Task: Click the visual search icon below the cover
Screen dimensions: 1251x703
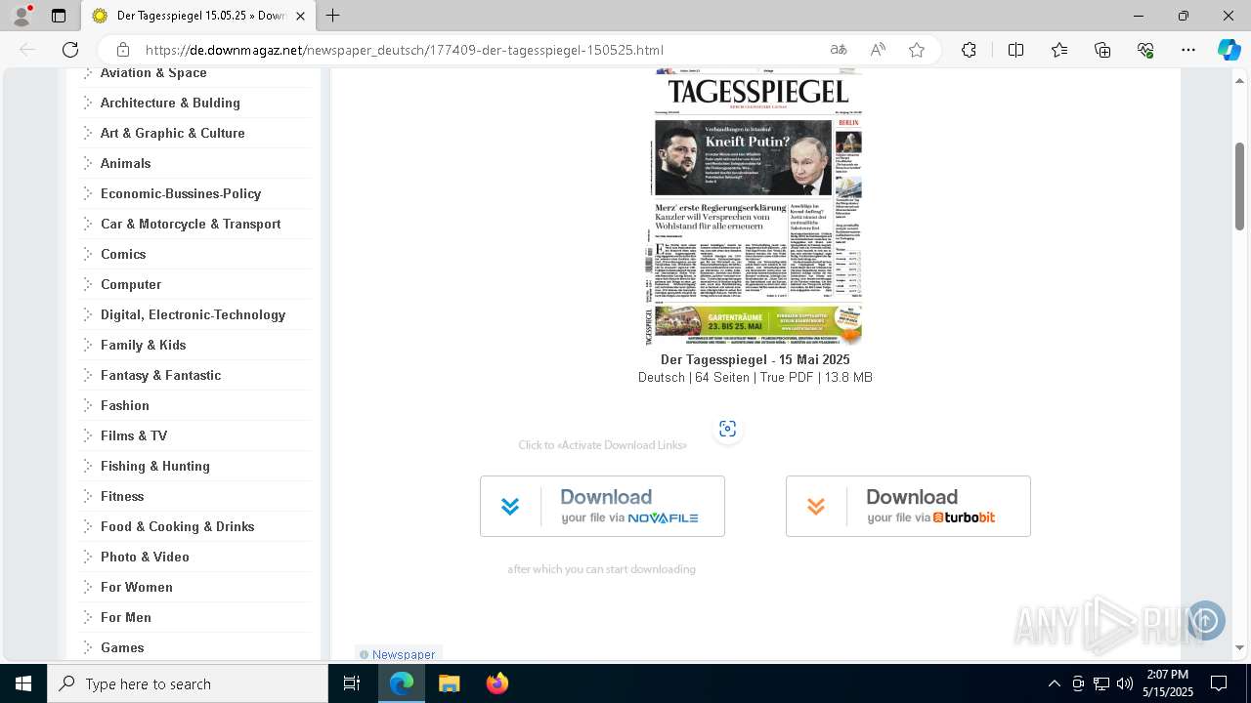Action: click(727, 429)
